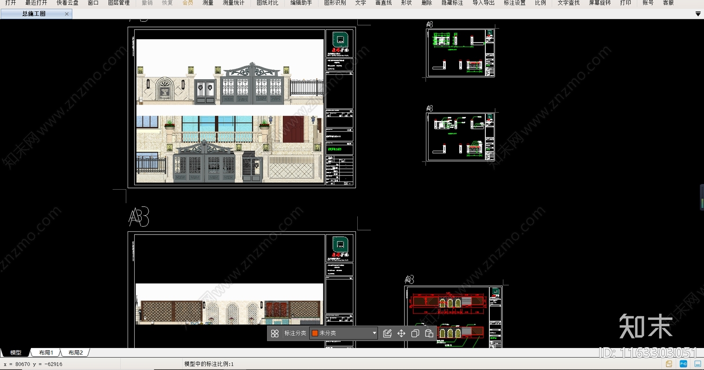Click 屏幕旋转 screen rotation
704x370 pixels.
pyautogui.click(x=600, y=3)
